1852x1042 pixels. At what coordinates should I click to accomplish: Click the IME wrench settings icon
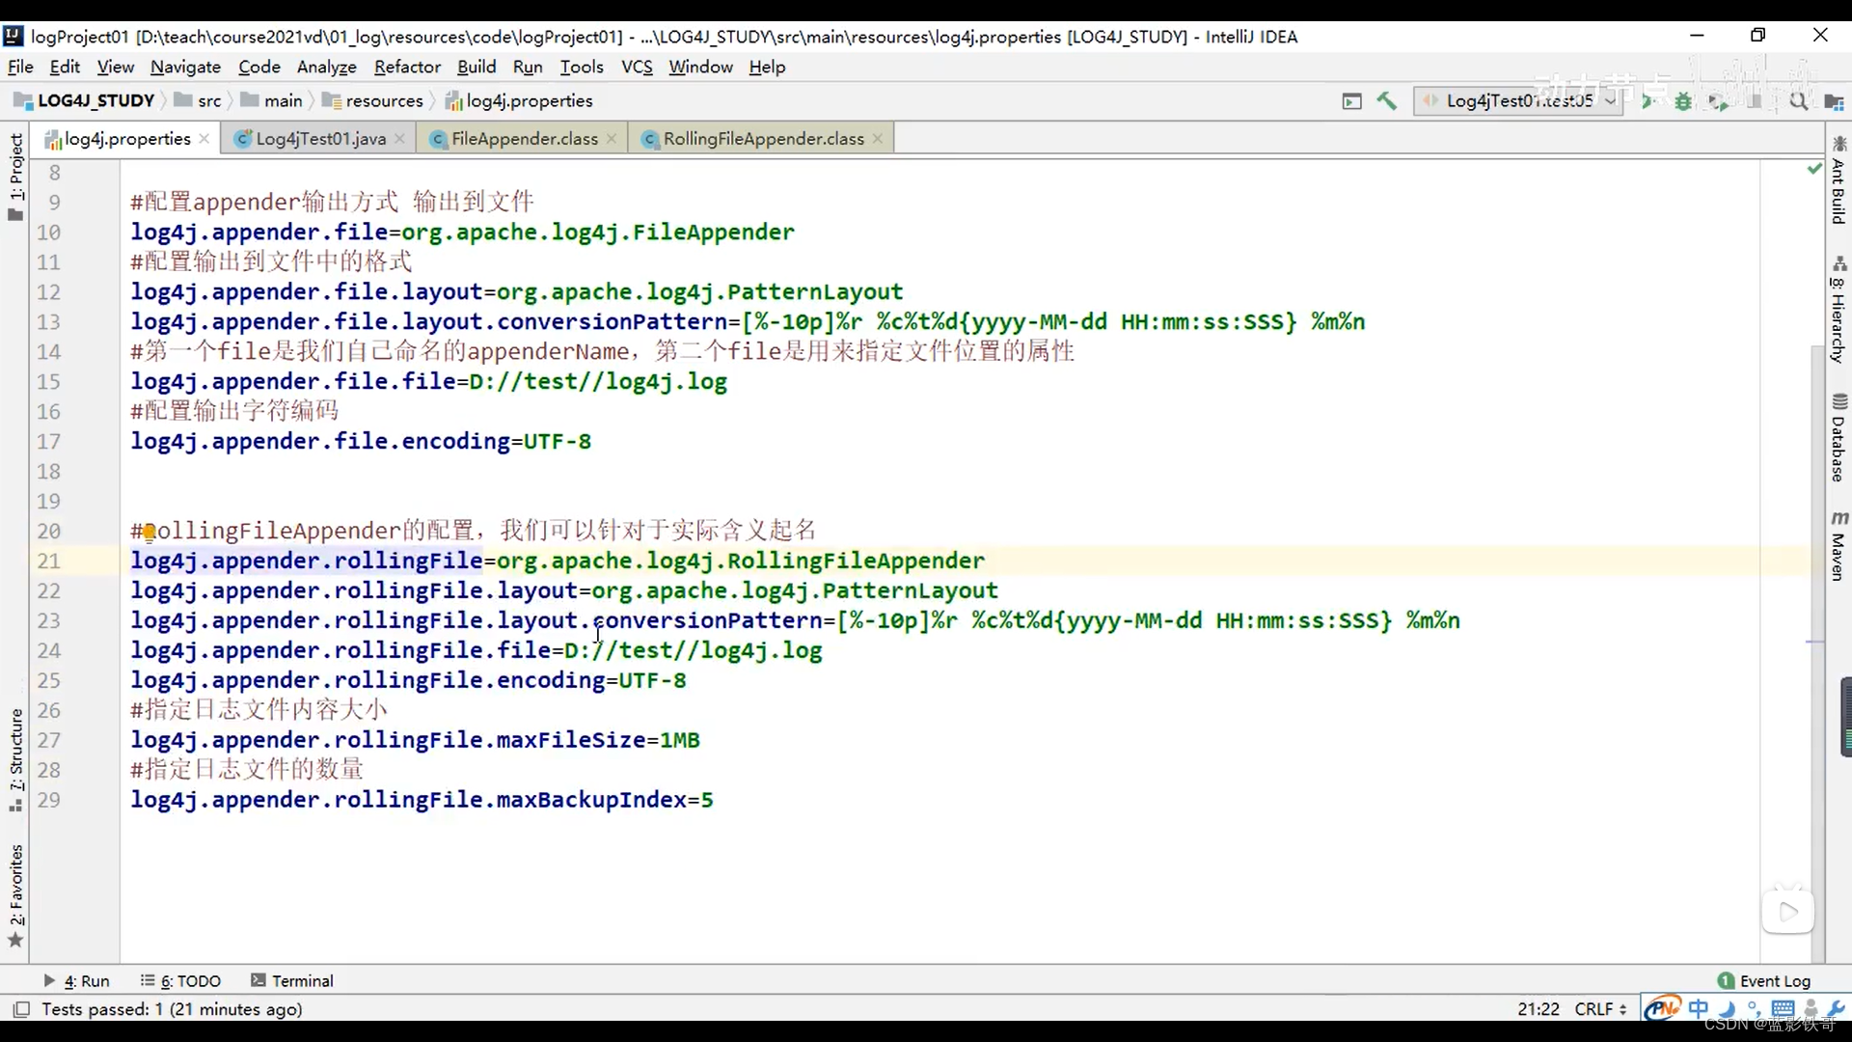pos(1836,1008)
